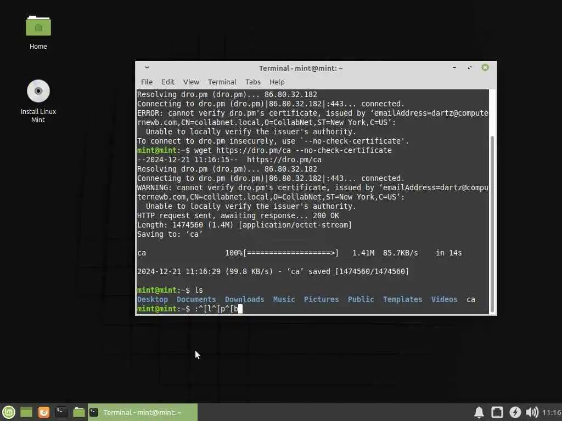Click 'Desktop' in ls output

coord(153,299)
